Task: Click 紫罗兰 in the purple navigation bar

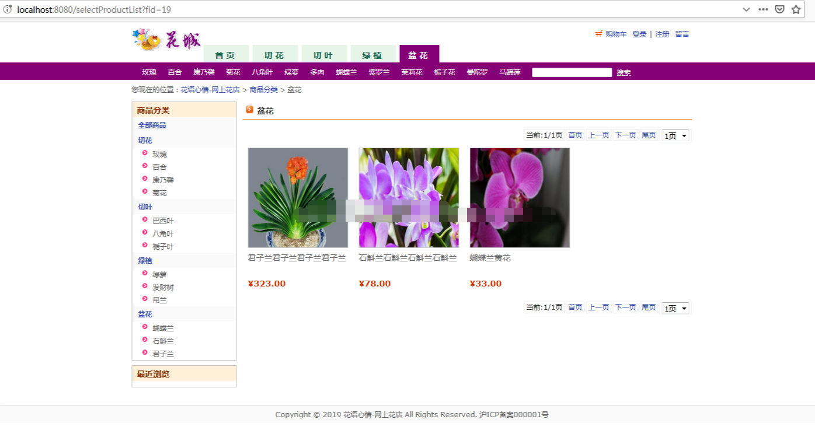Action: coord(379,72)
